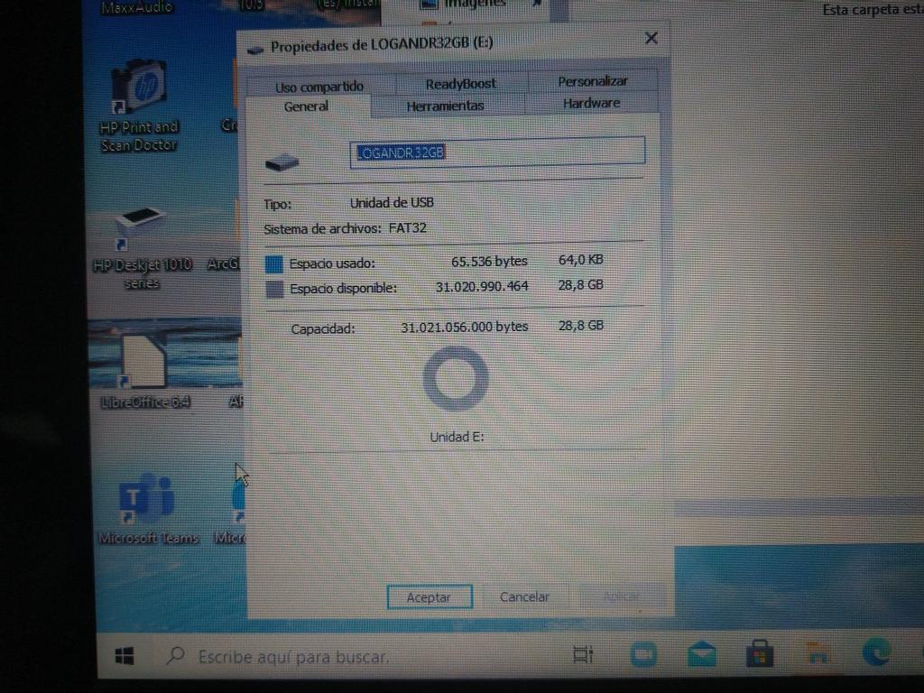Open Task View in the taskbar
This screenshot has height=693, width=924.
[x=583, y=655]
